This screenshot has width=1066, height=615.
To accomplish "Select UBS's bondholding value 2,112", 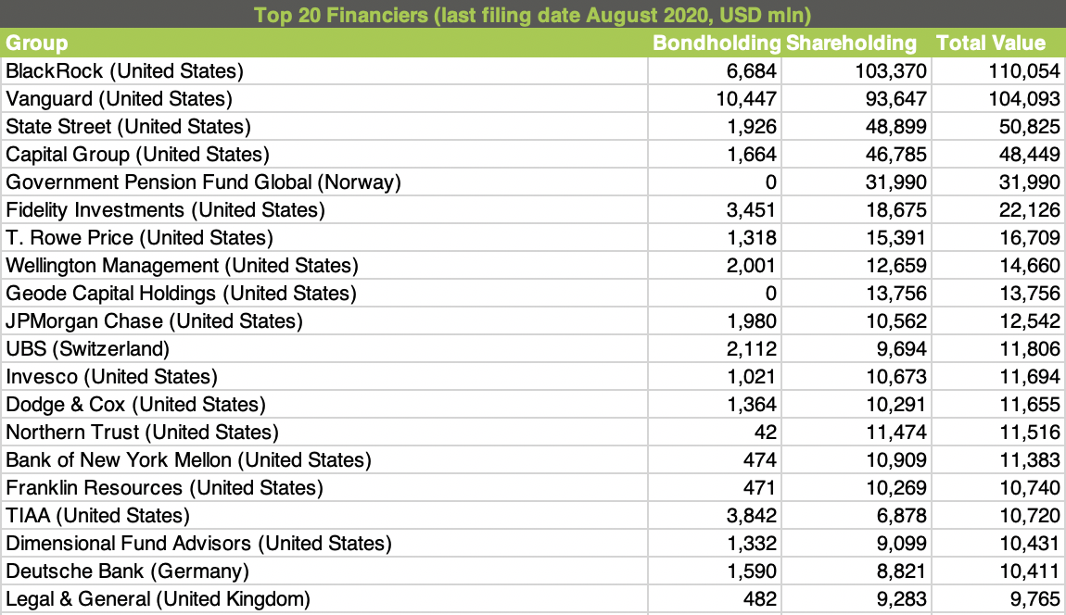I will [x=716, y=349].
